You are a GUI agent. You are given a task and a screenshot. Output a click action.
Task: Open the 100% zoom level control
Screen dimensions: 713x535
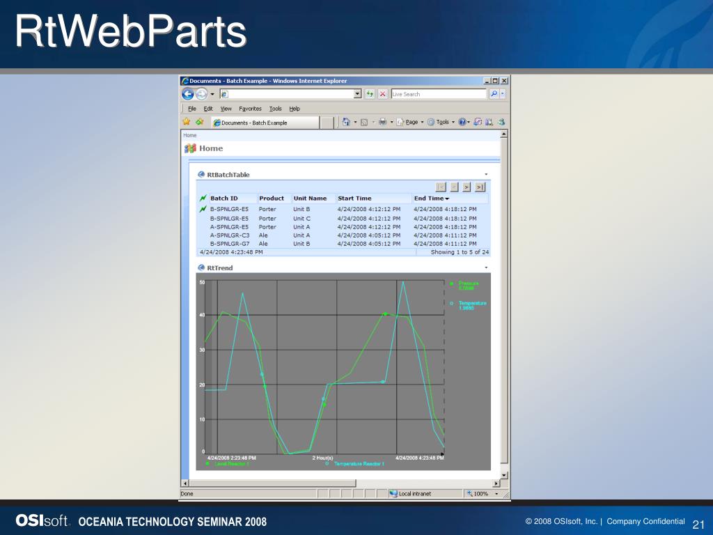(482, 494)
